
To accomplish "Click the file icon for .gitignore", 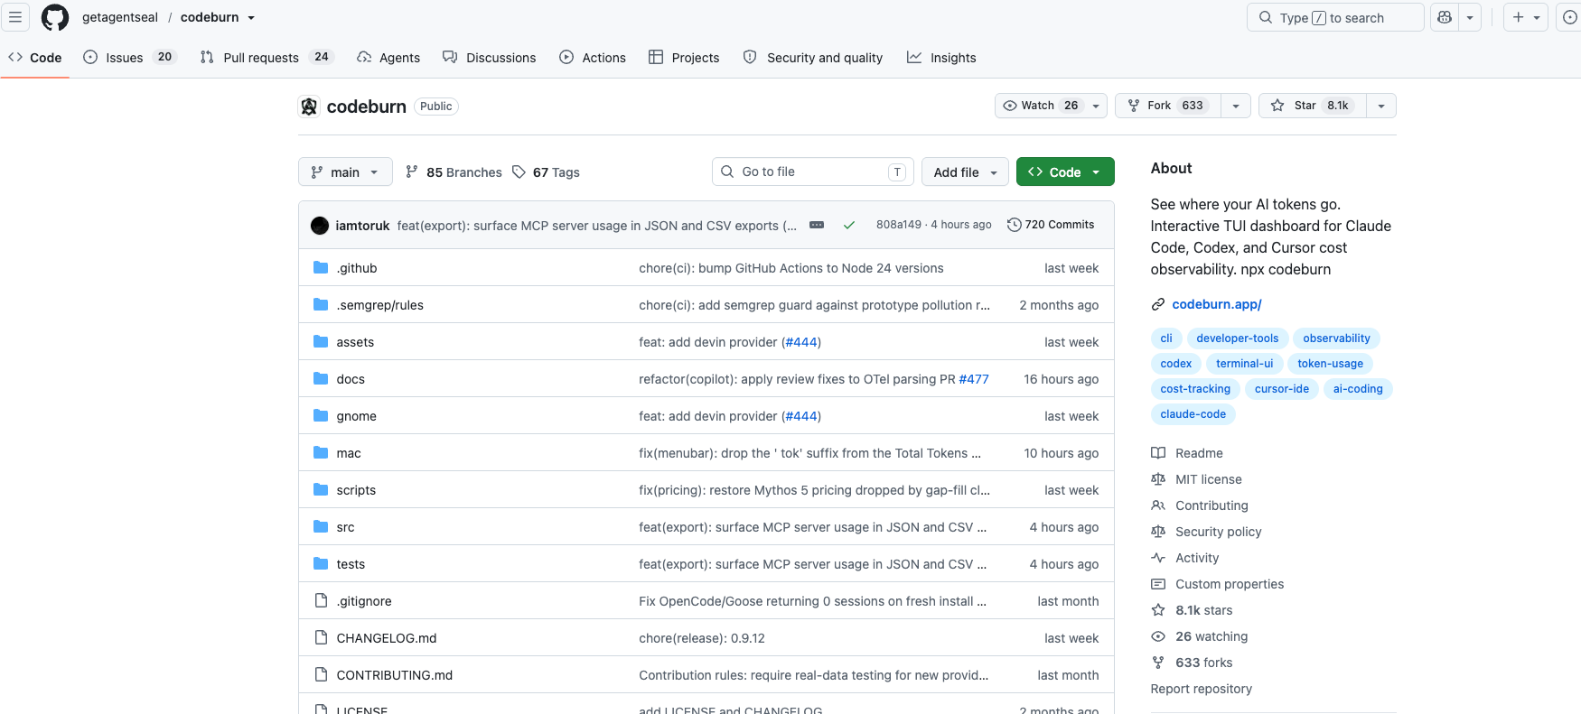I will [321, 601].
